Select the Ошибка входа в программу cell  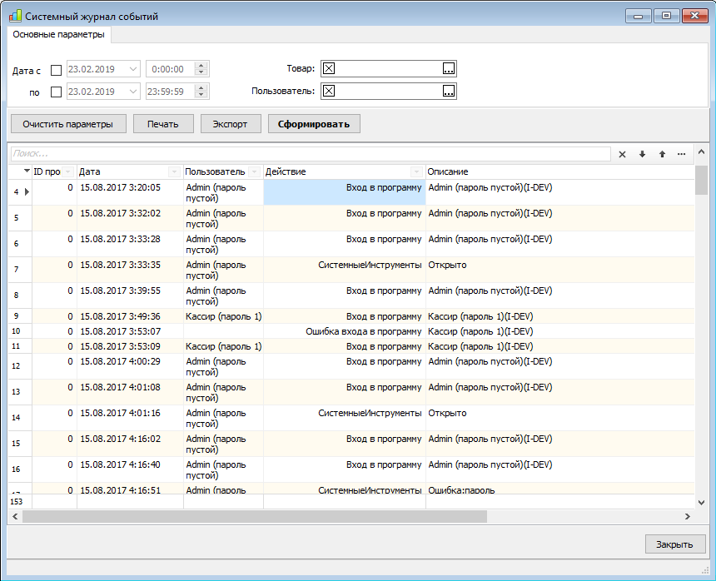(345, 331)
